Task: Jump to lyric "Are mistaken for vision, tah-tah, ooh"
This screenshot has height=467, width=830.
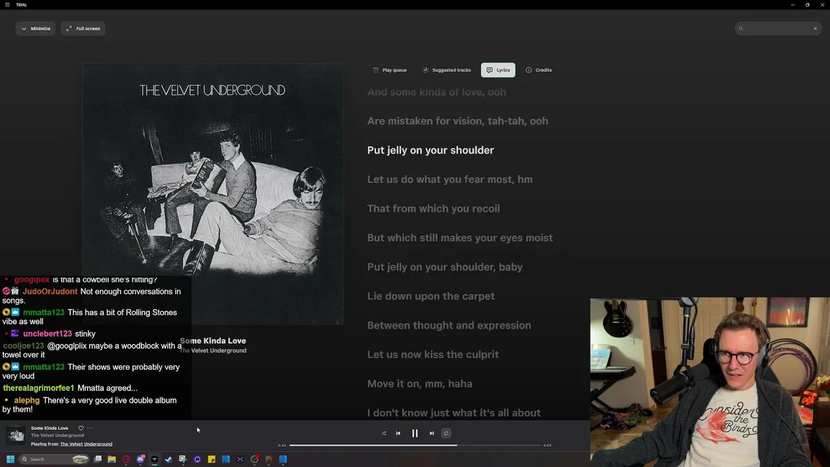Action: [x=458, y=121]
